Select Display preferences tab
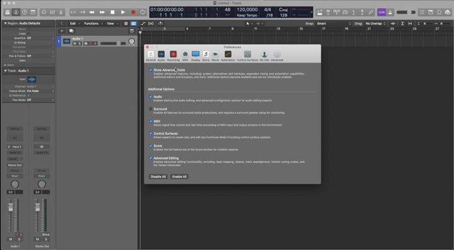This screenshot has width=454, height=250. pyautogui.click(x=195, y=56)
